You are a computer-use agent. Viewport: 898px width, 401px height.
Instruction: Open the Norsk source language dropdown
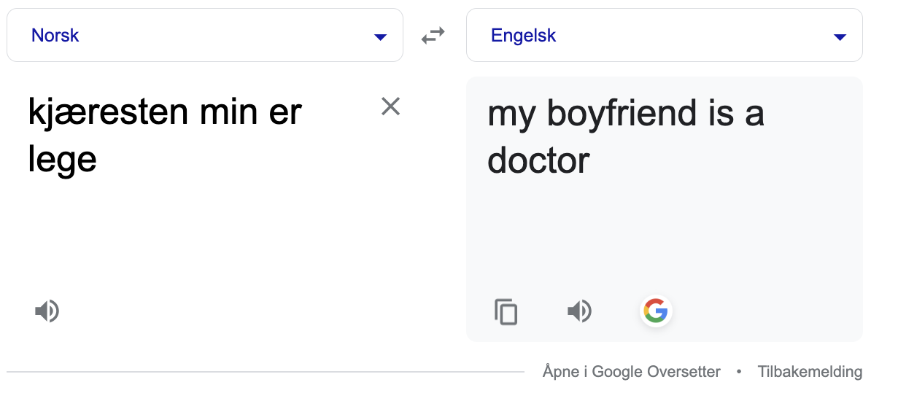click(x=205, y=35)
